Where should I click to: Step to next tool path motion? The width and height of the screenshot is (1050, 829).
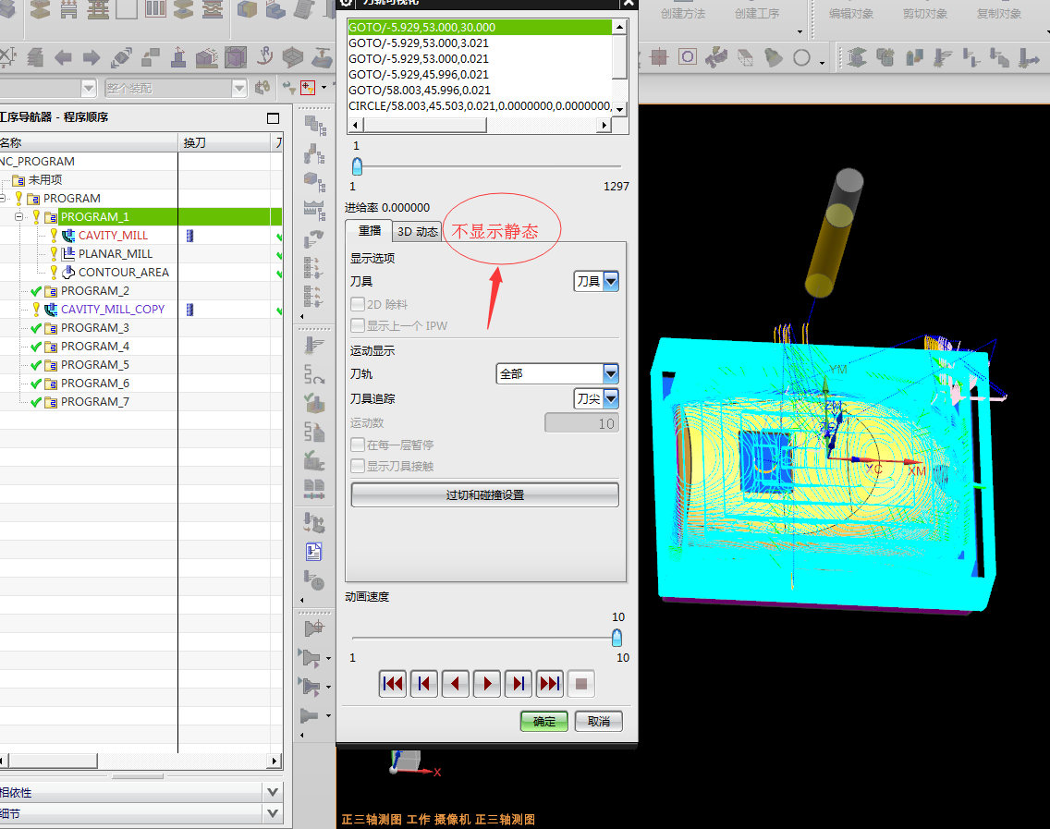click(519, 684)
